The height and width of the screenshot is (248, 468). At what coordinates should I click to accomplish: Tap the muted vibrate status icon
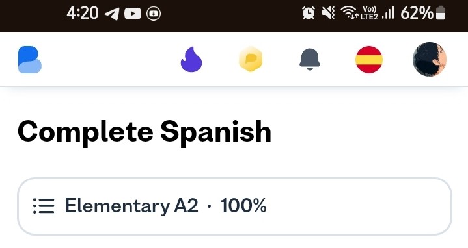328,13
